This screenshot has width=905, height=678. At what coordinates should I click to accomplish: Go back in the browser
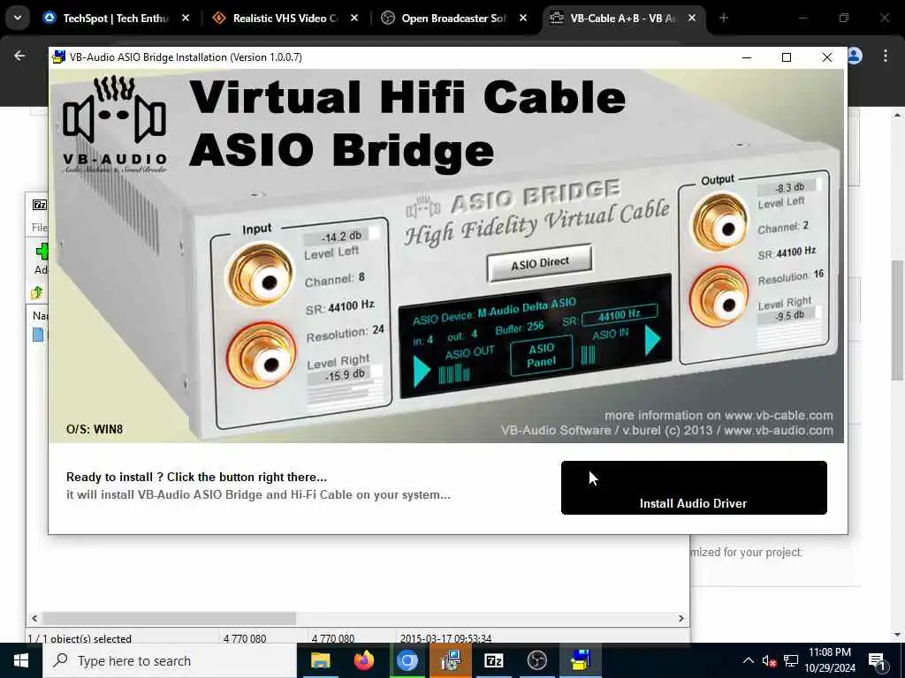click(19, 56)
